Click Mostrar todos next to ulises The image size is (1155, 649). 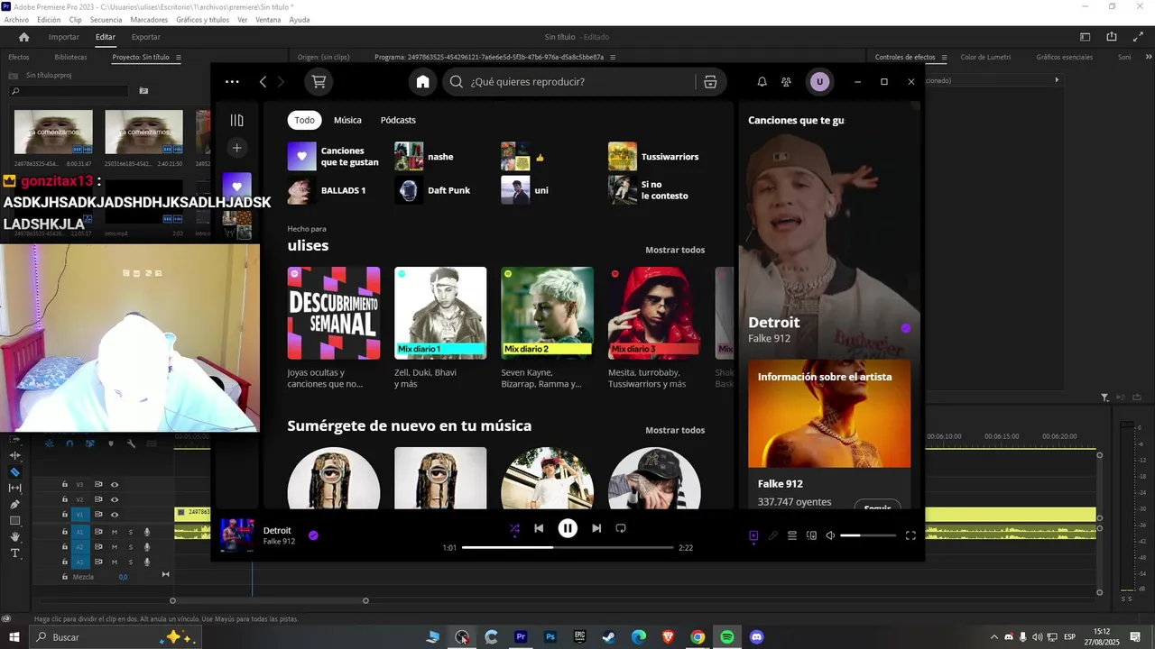click(x=675, y=250)
